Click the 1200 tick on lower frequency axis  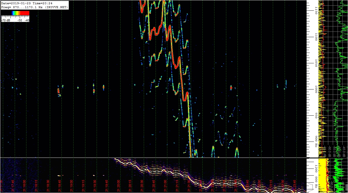[x=316, y=169]
